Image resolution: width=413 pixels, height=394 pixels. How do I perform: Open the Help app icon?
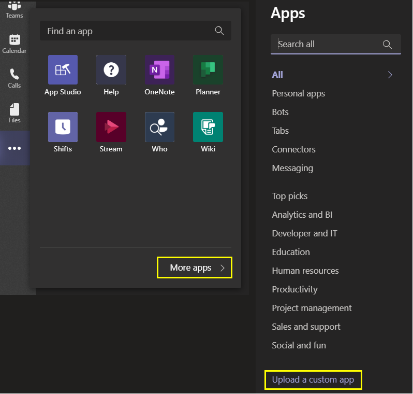111,70
